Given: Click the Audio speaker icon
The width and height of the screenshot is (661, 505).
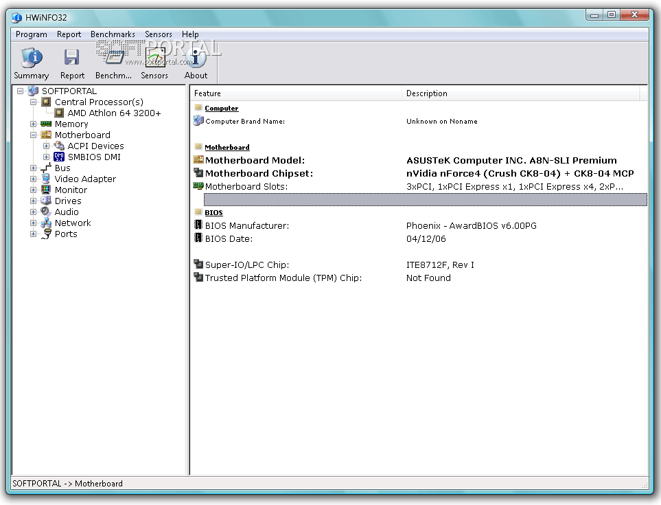Looking at the screenshot, I should coord(46,212).
